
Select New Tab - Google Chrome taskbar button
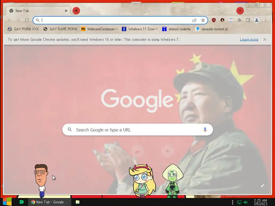pos(50,202)
